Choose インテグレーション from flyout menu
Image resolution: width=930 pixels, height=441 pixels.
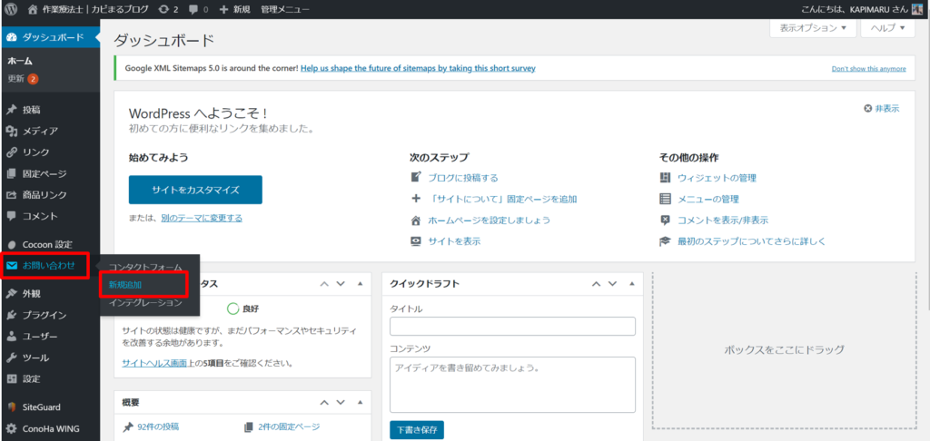145,302
